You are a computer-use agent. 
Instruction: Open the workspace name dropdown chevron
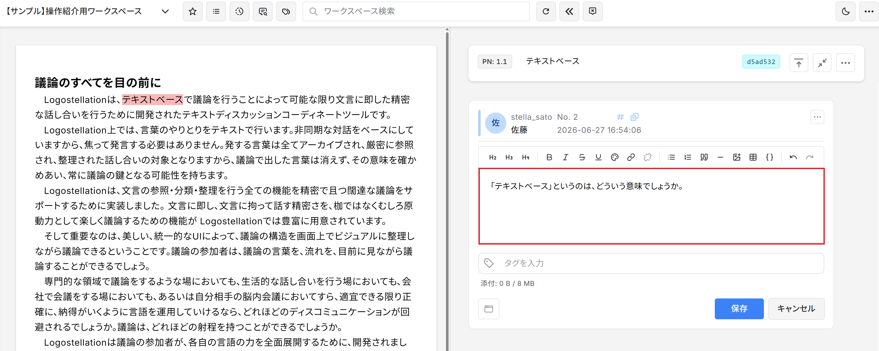[x=165, y=11]
